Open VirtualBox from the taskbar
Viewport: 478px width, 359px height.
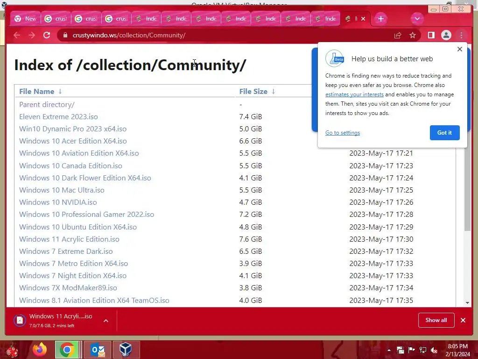(126, 350)
